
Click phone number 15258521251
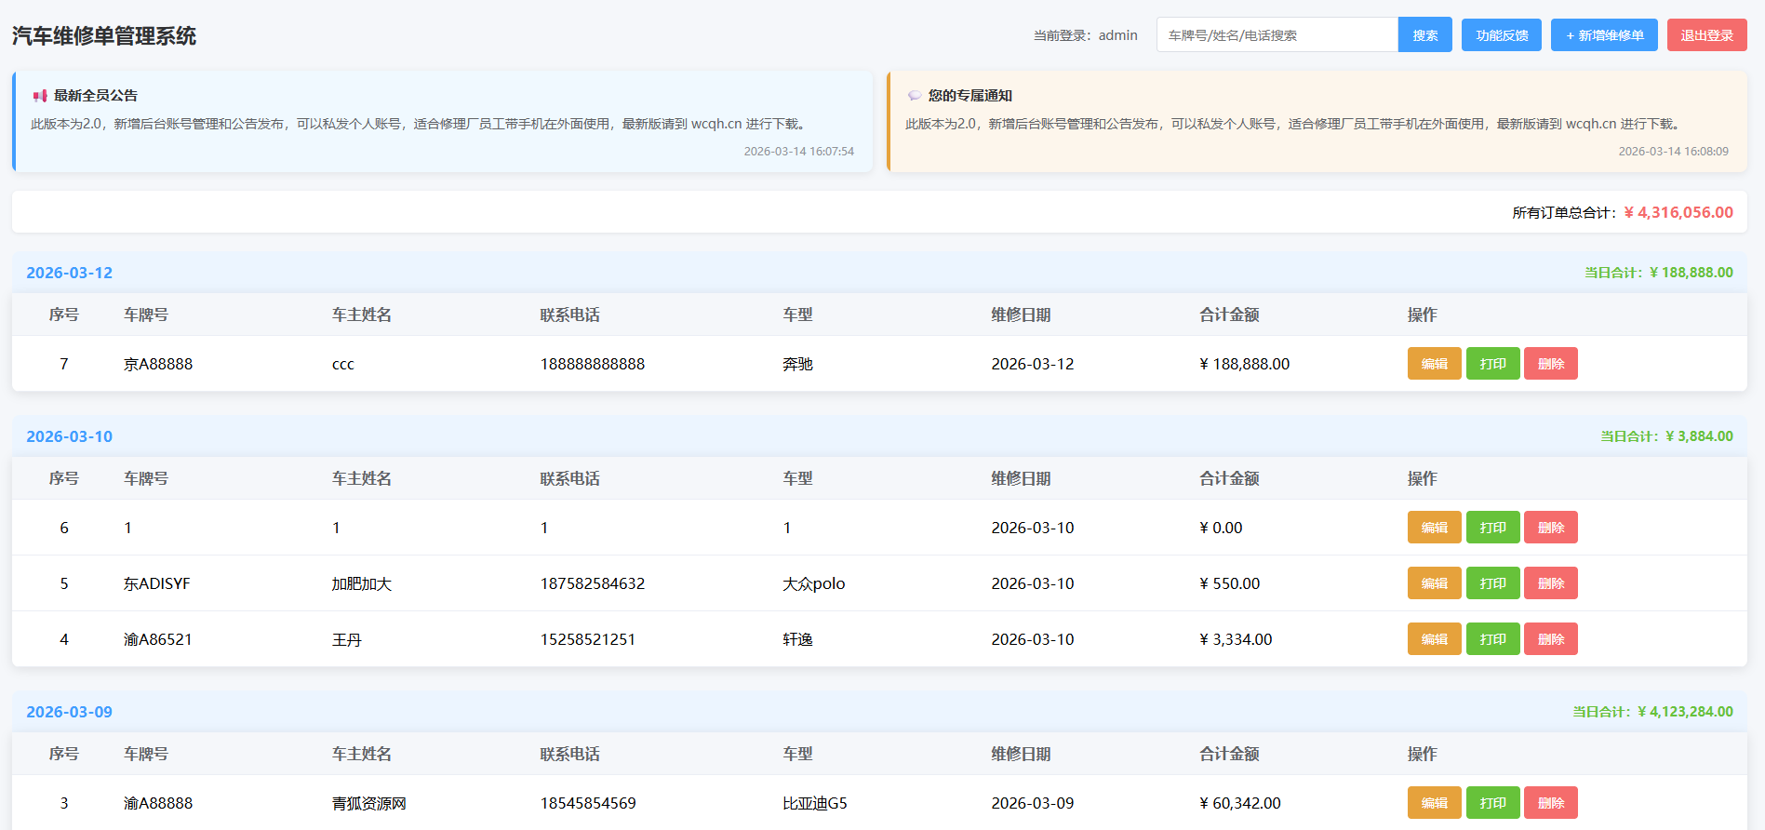pyautogui.click(x=588, y=639)
